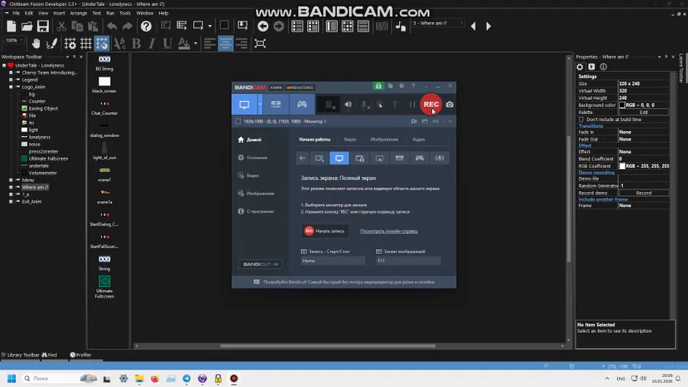Toggle the snap-to-grid icon

(x=102, y=44)
